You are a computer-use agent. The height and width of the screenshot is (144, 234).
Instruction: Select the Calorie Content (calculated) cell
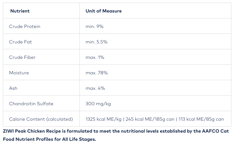click(x=41, y=119)
